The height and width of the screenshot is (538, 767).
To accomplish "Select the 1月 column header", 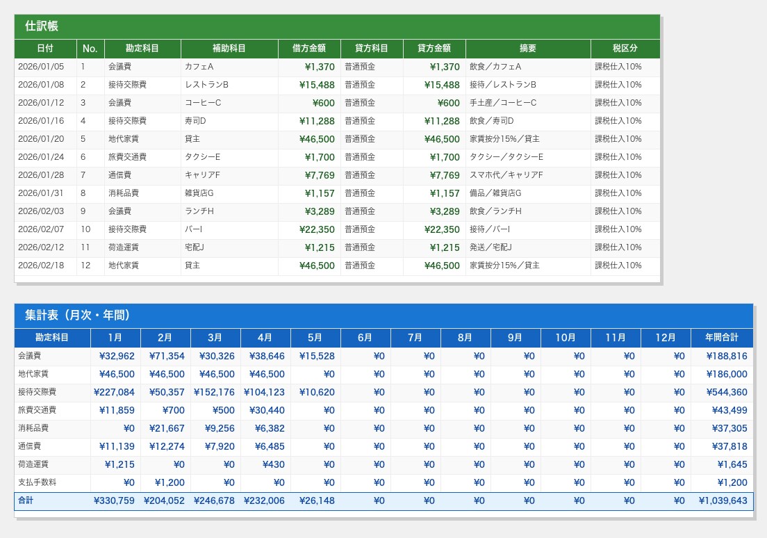I will (115, 338).
